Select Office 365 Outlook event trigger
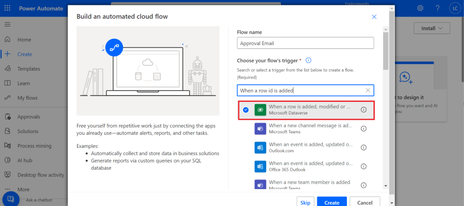Viewport: 464px width, 206px height. pos(310,166)
